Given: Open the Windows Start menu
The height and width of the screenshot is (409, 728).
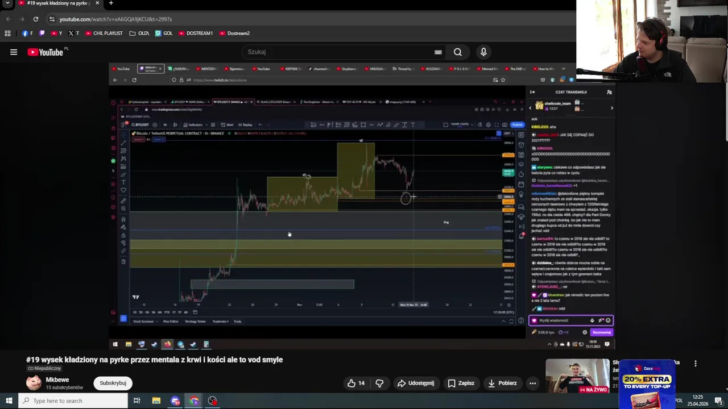Looking at the screenshot, I should pyautogui.click(x=9, y=400).
